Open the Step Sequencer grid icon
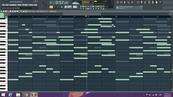Image resolution: width=173 pixels, height=97 pixels. tap(121, 2)
